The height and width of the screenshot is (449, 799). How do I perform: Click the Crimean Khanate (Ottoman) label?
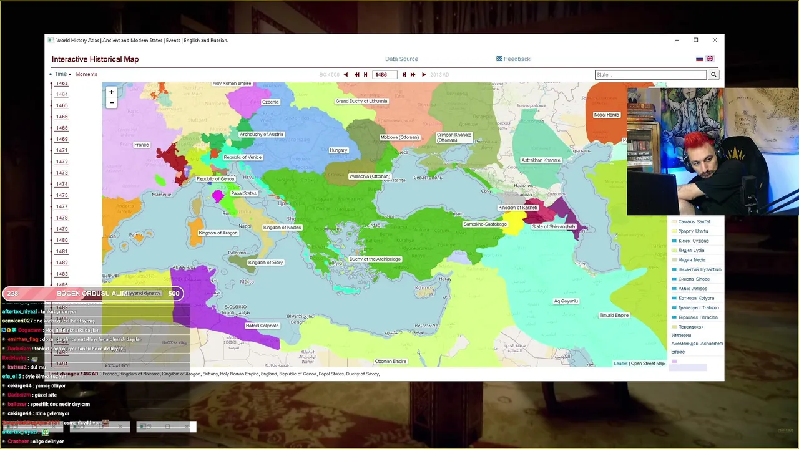click(454, 138)
